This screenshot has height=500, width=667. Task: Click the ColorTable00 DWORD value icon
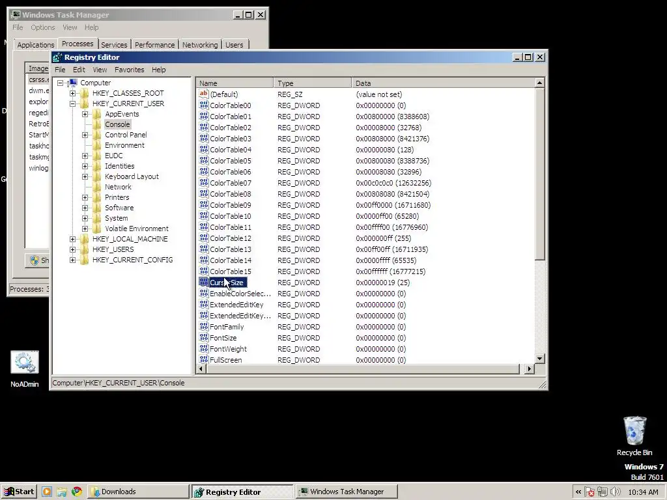204,105
